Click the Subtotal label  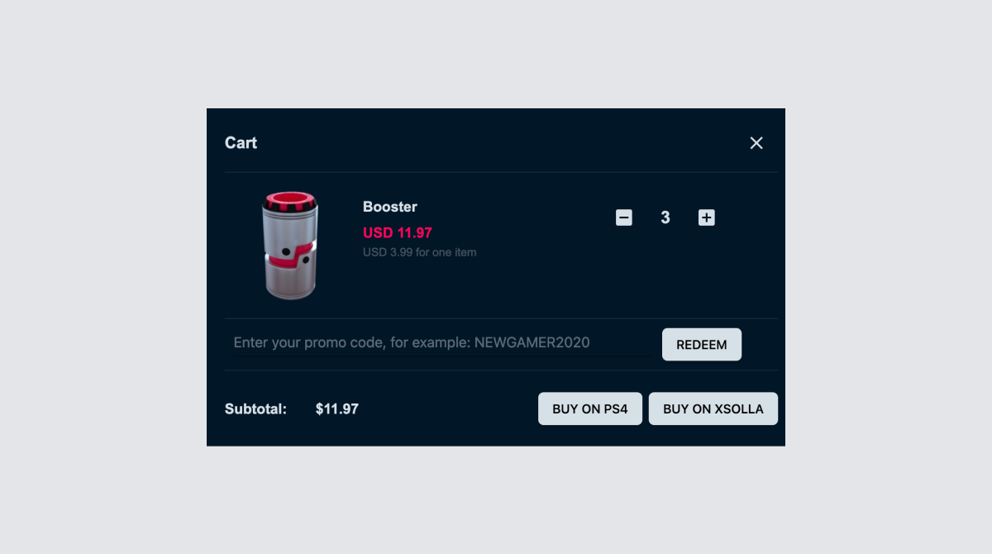click(255, 408)
